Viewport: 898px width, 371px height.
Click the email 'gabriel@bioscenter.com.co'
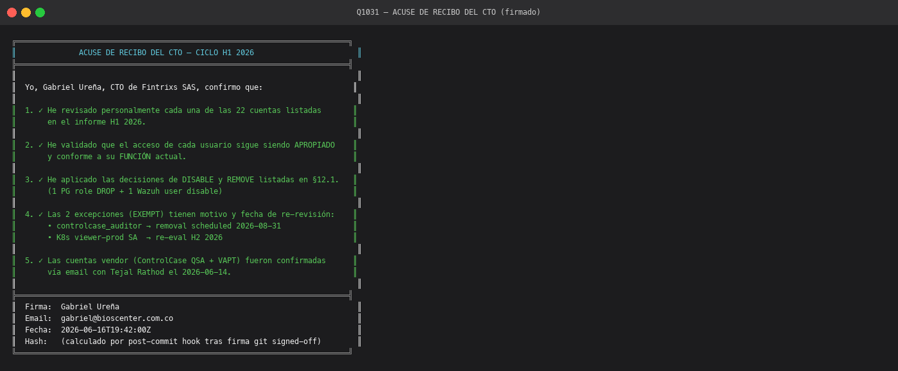point(117,318)
